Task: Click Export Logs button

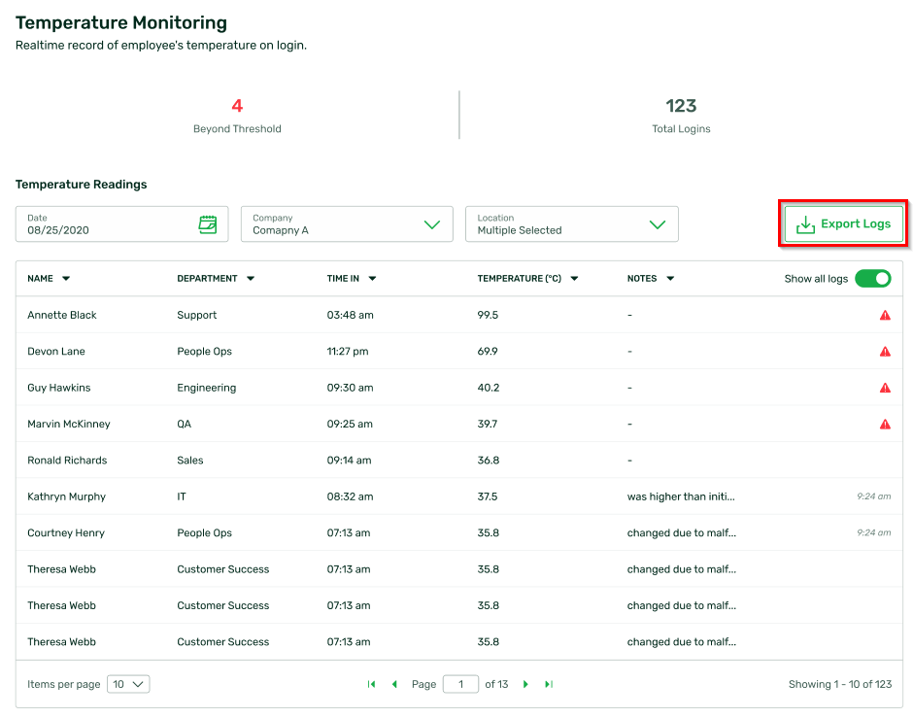Action: 844,224
